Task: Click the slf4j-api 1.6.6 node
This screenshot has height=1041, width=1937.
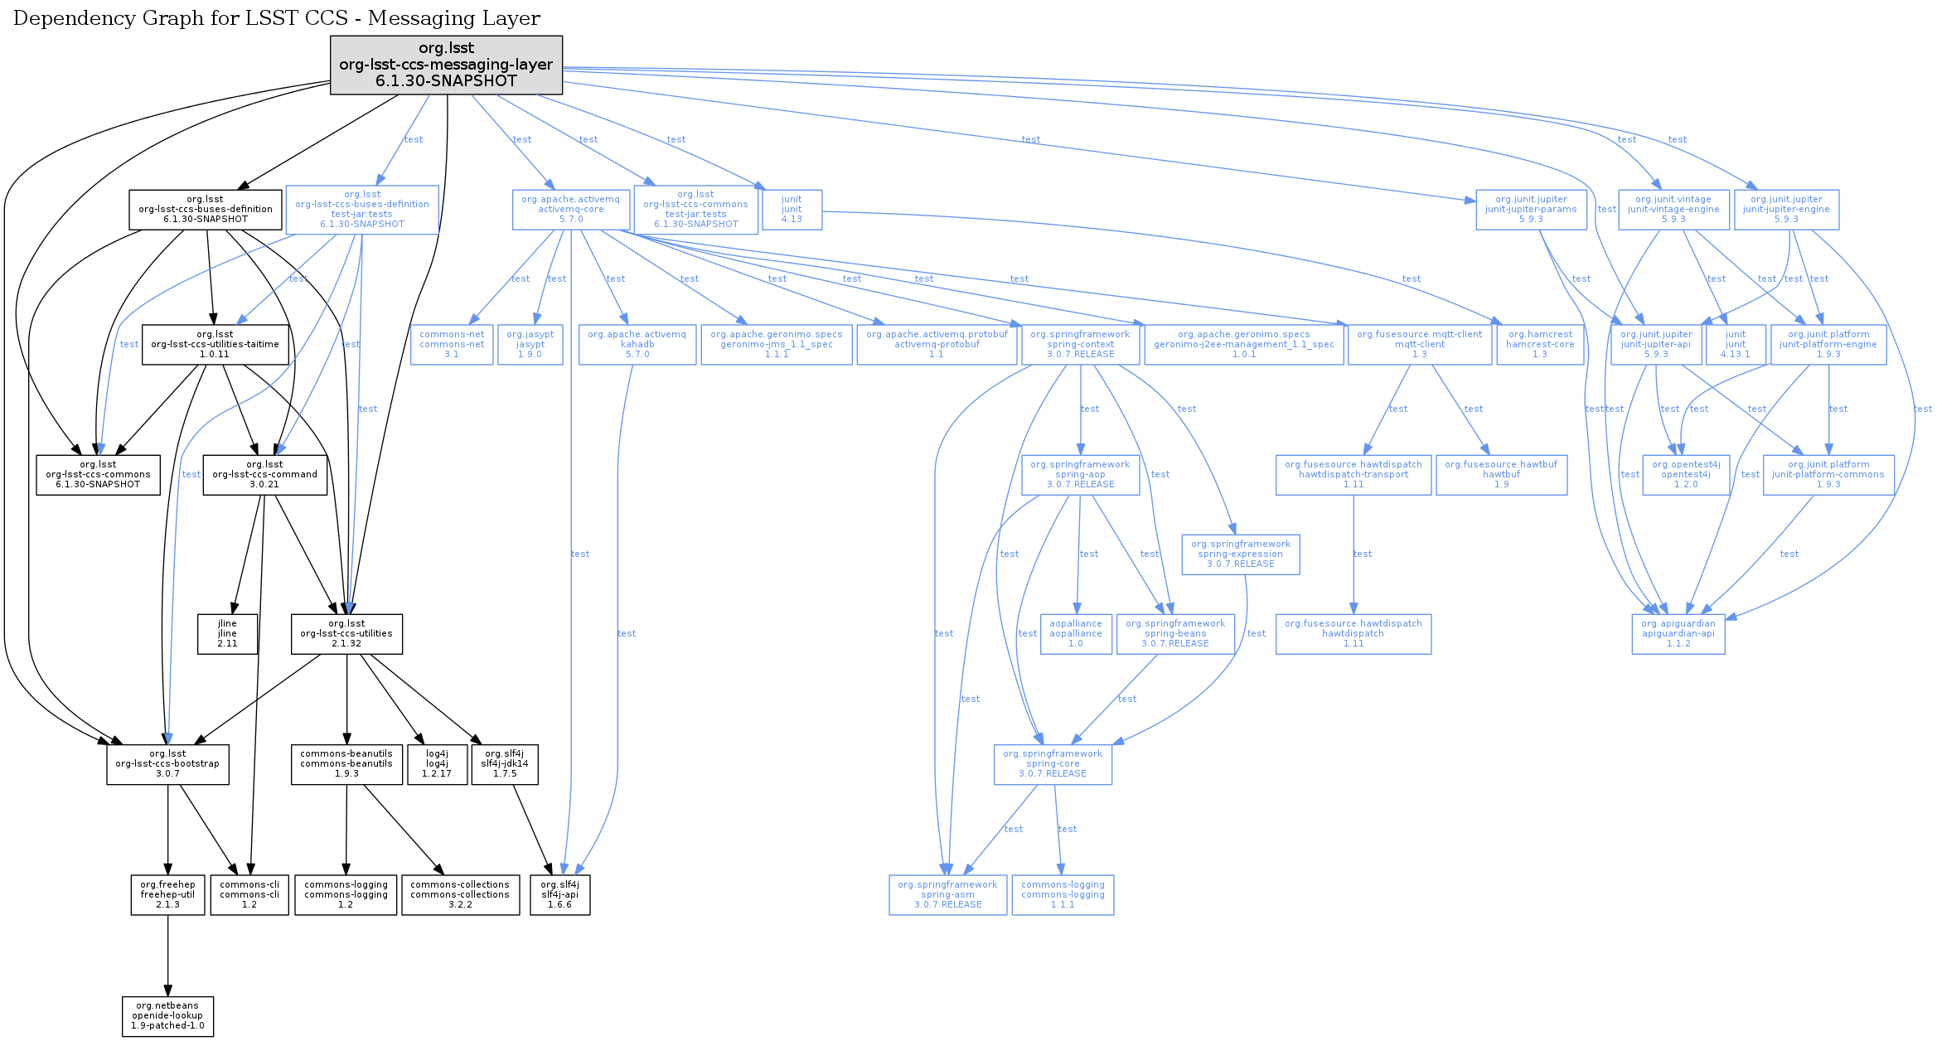Action: [559, 895]
